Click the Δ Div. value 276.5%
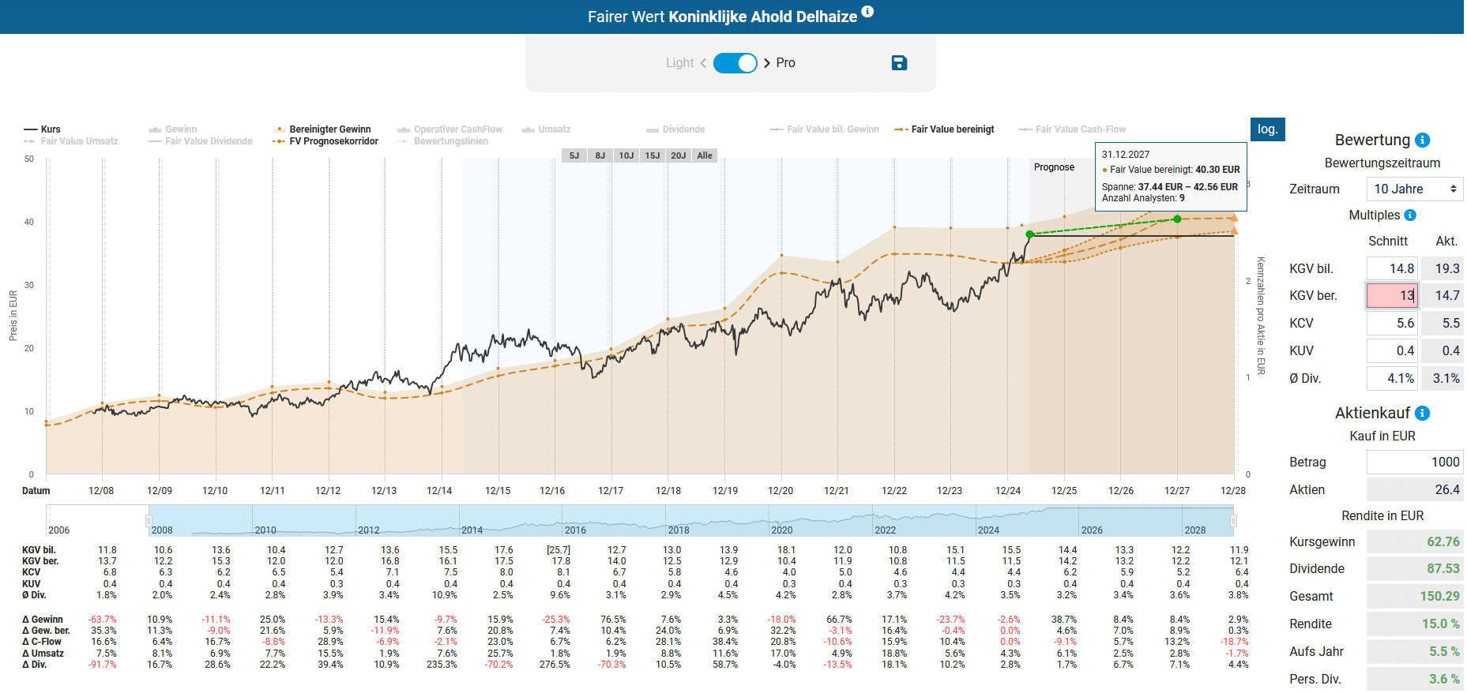 point(555,665)
